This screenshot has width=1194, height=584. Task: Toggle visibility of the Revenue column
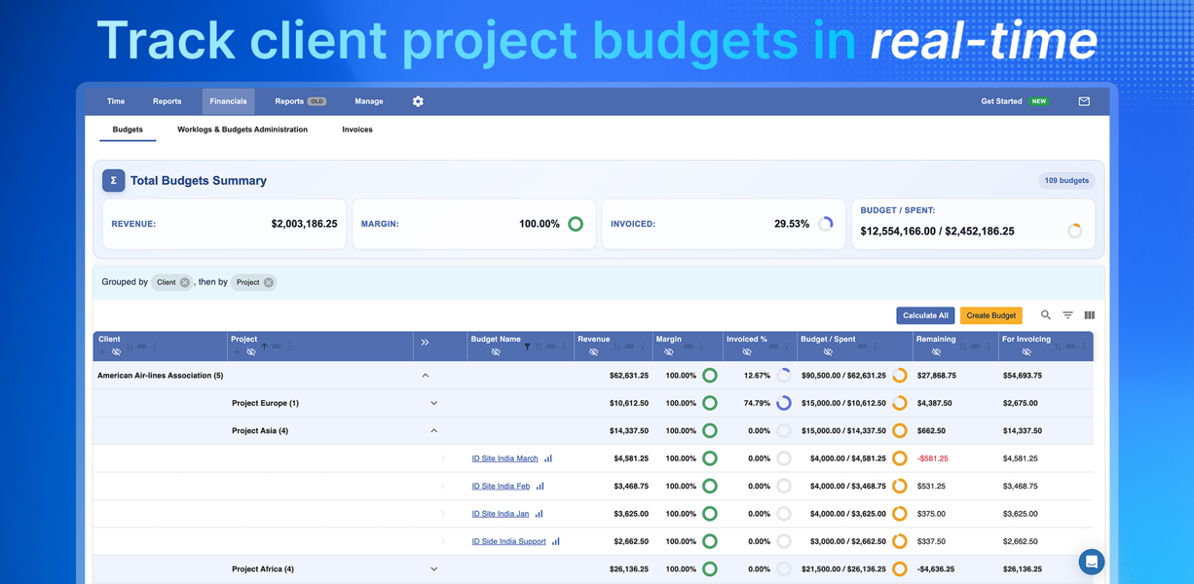pyautogui.click(x=593, y=352)
